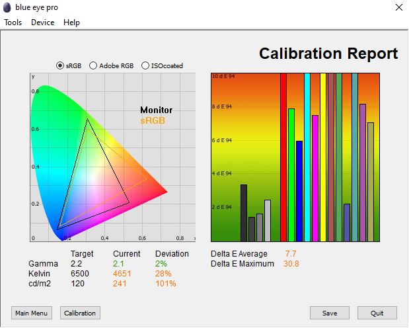Screen dimensions: 409x328
Task: Save the calibration report
Action: 330,313
